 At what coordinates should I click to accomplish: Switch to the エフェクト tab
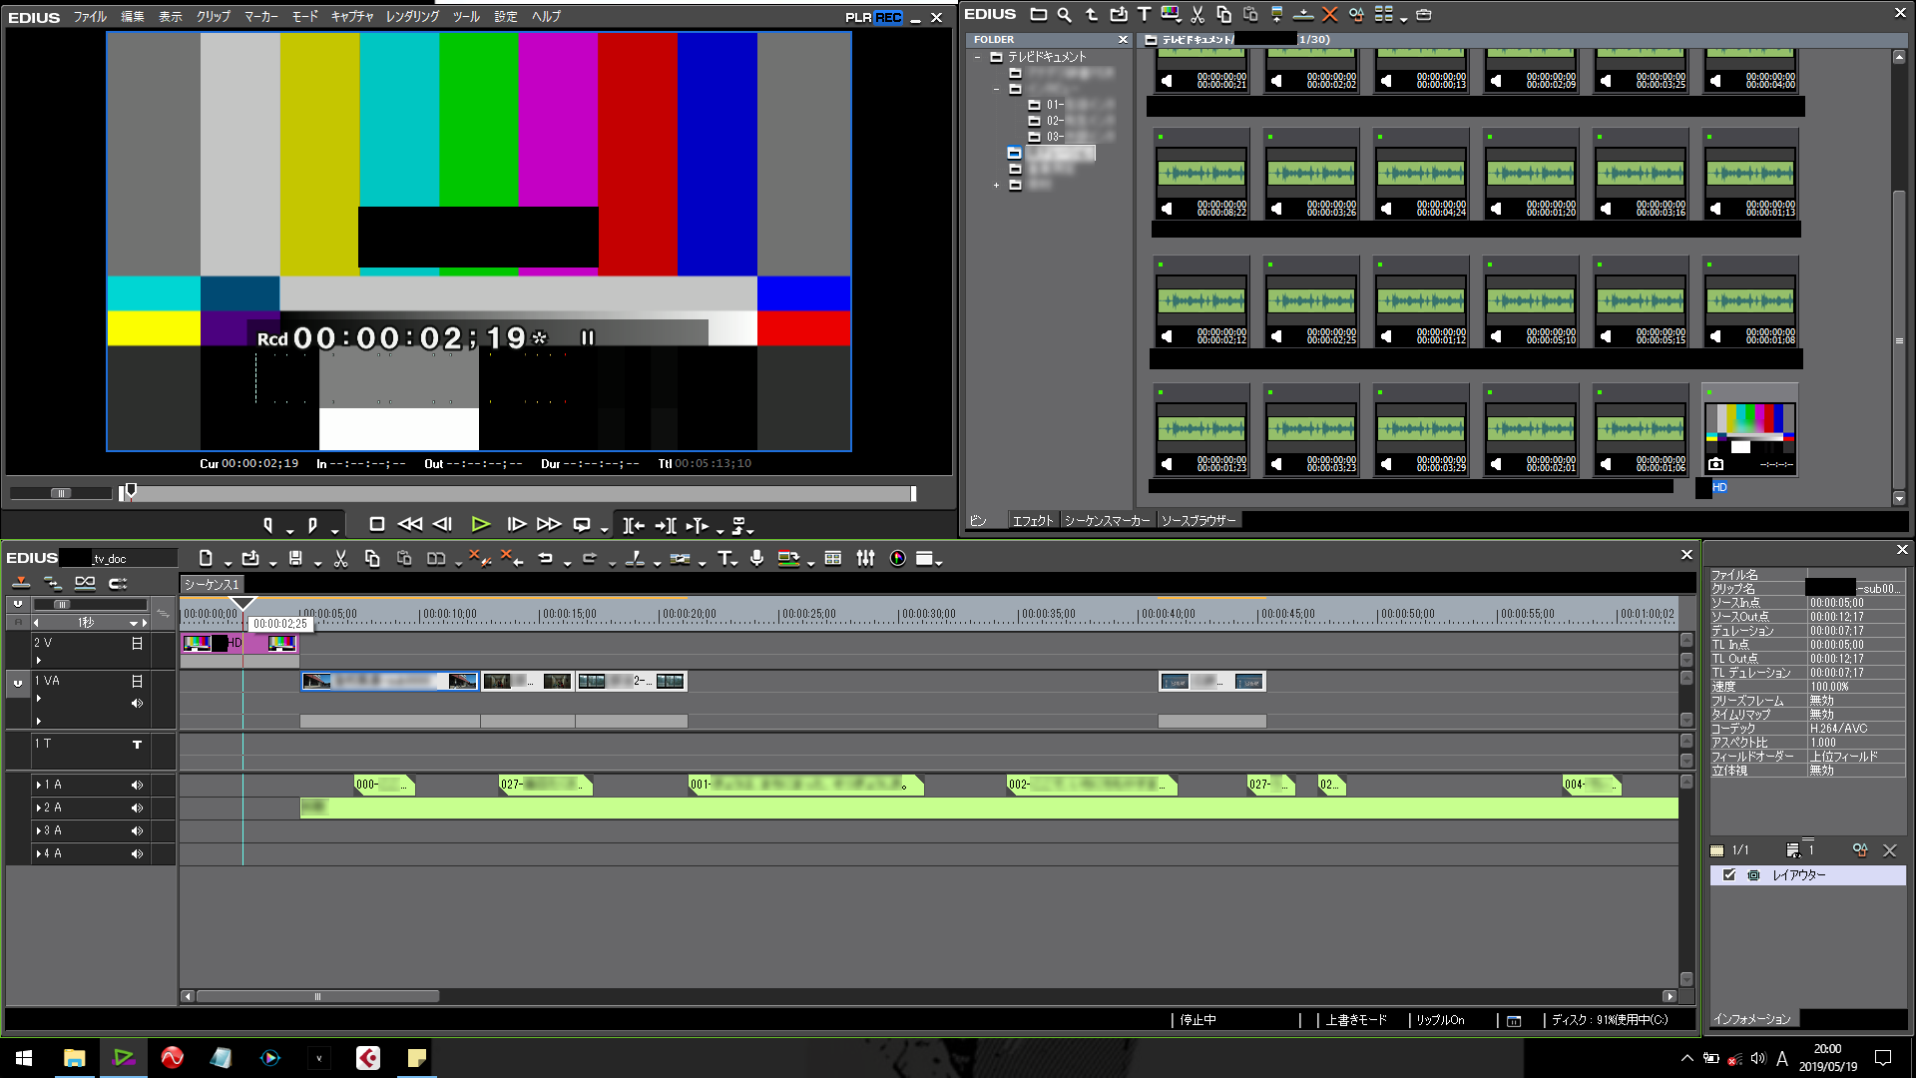[1033, 521]
